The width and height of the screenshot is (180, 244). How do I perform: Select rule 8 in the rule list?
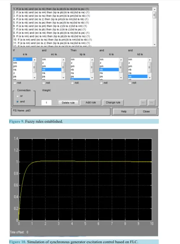coord(83,33)
